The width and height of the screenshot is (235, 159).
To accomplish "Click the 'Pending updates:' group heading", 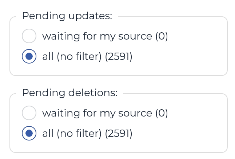I will 67,16.
